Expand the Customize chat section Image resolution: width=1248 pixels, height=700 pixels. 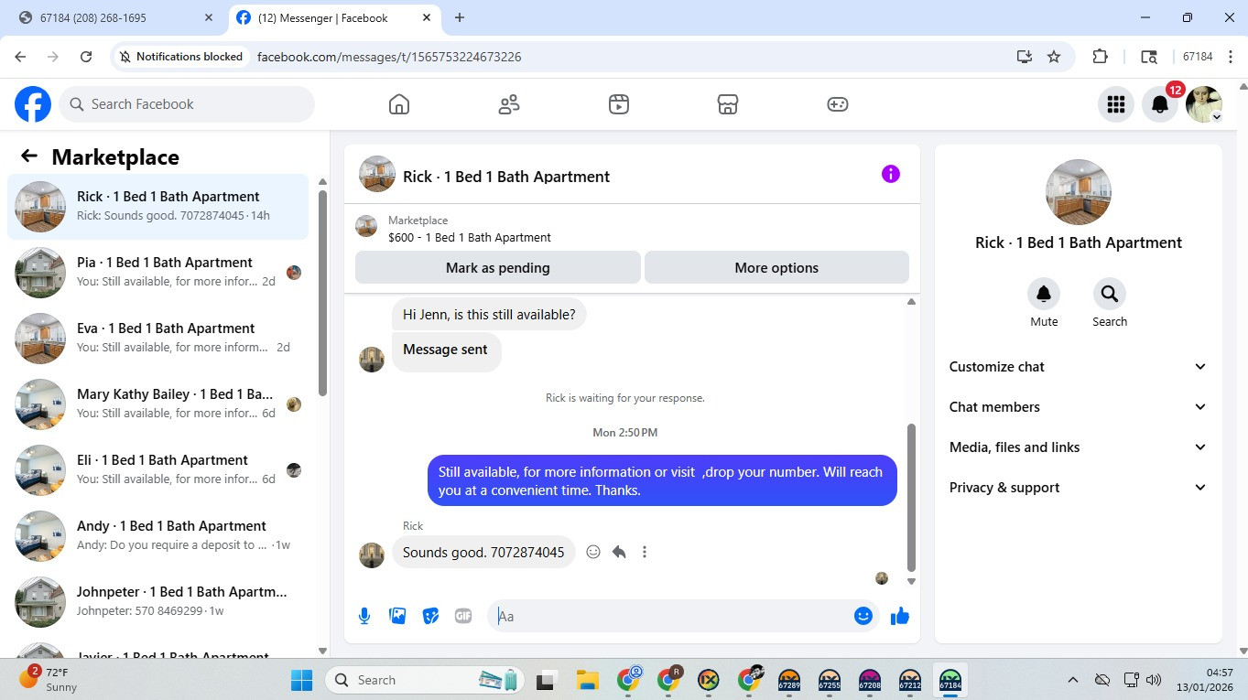click(1079, 367)
